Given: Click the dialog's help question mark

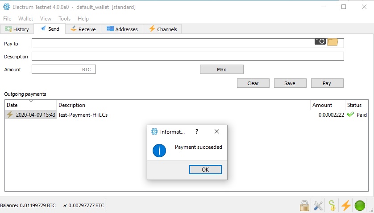Looking at the screenshot, I should click(x=197, y=131).
